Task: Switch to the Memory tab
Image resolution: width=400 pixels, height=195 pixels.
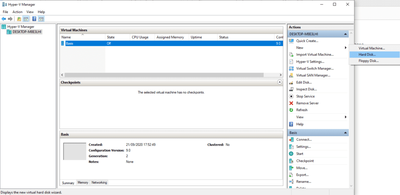Action: (x=83, y=183)
